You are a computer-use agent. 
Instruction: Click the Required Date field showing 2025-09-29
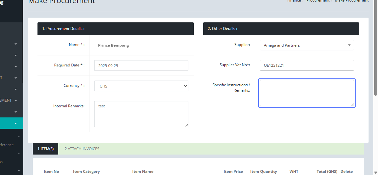point(141,65)
